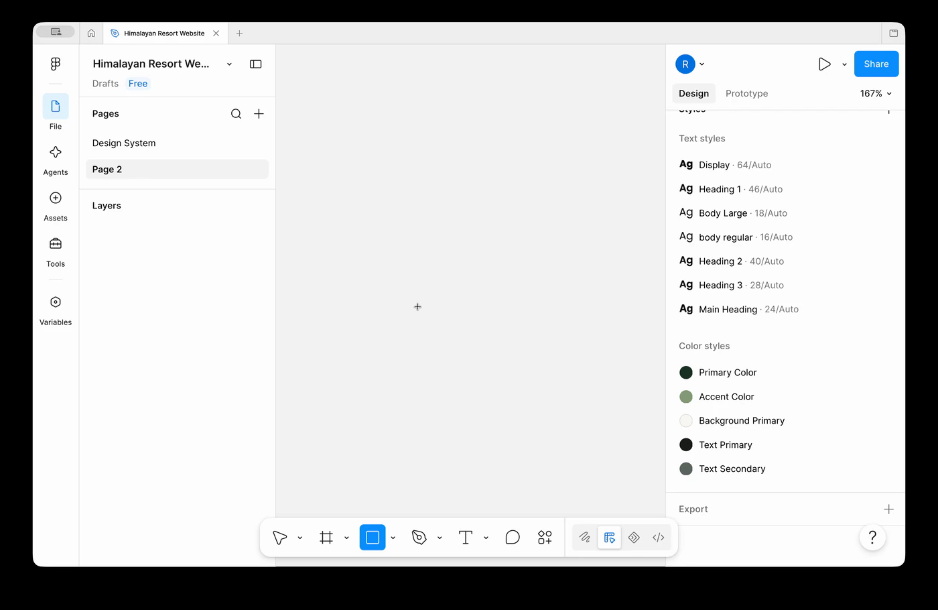Click the Present play icon
The height and width of the screenshot is (610, 938).
coord(825,64)
